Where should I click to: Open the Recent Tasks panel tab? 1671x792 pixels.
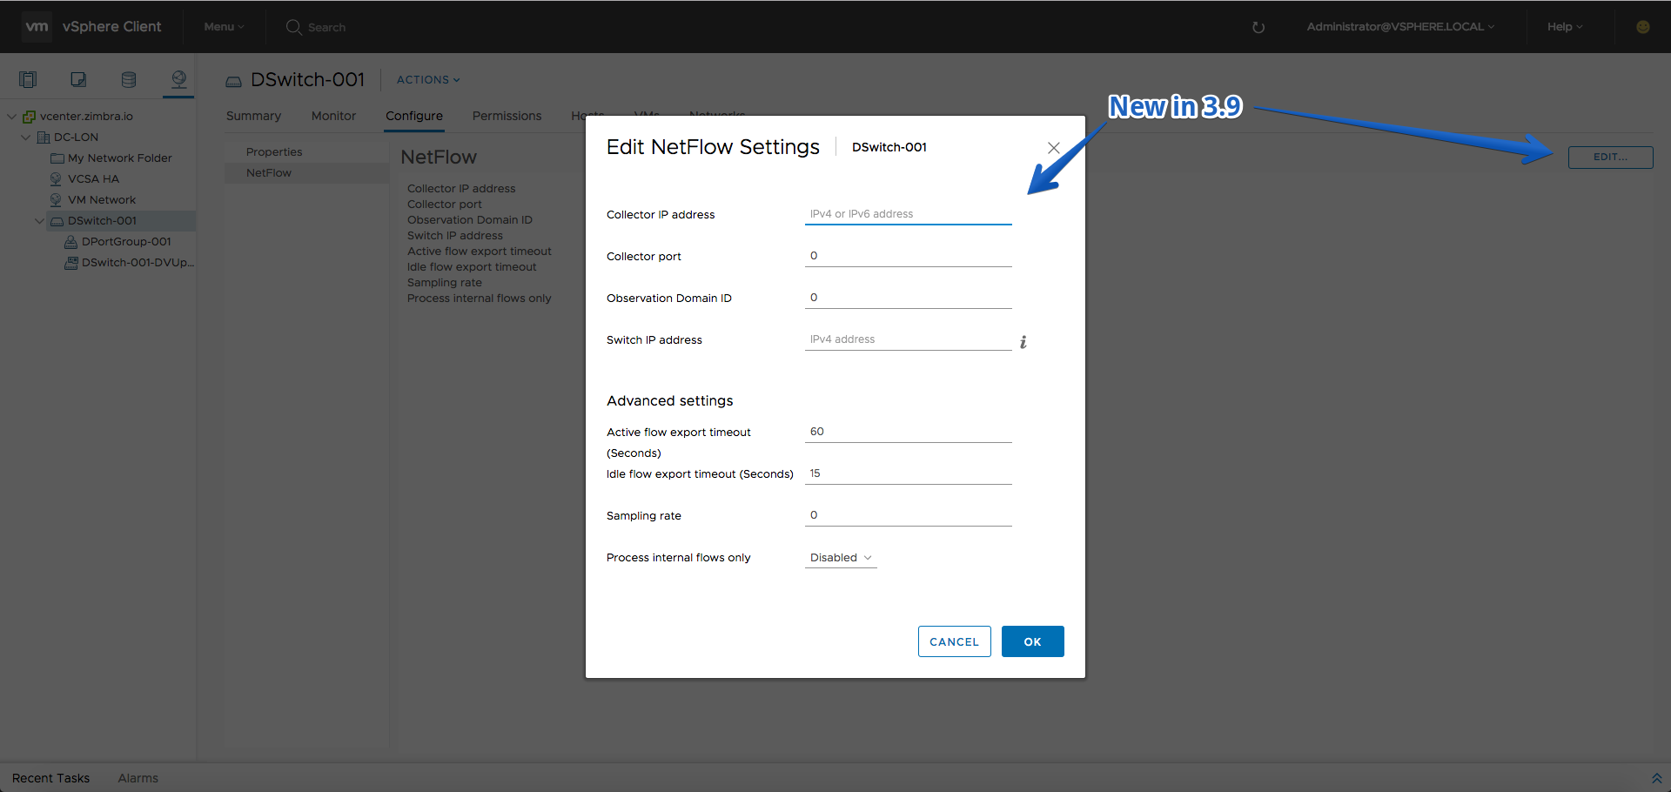coord(50,778)
